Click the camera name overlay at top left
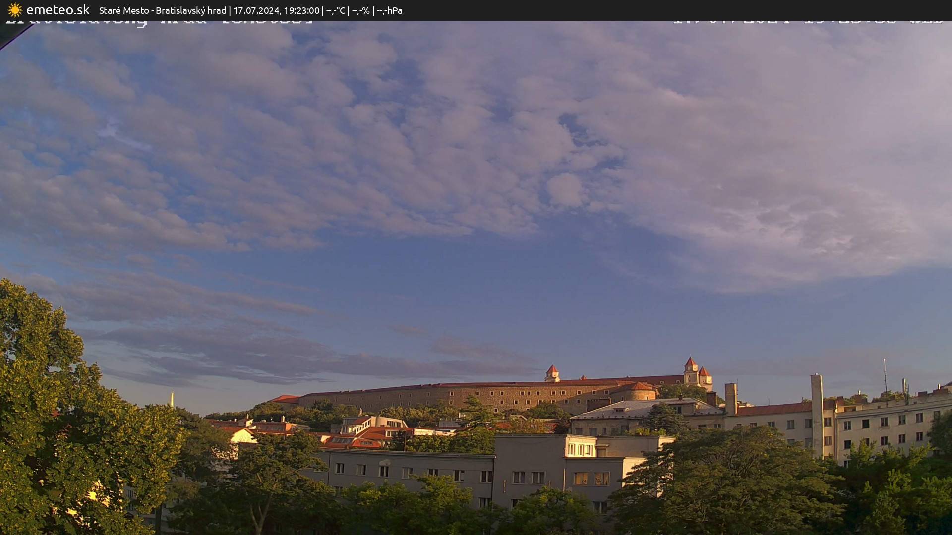 tap(159, 22)
